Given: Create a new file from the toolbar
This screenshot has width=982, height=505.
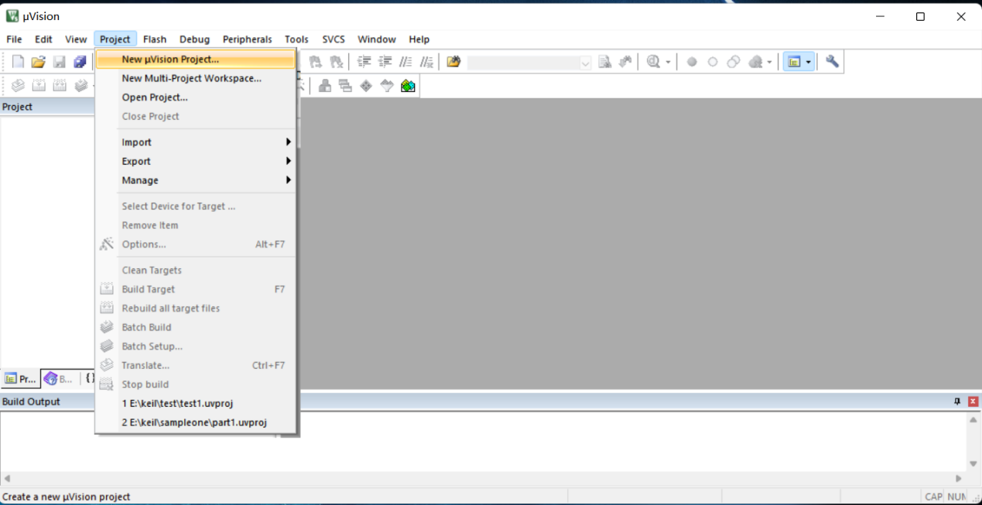Looking at the screenshot, I should [x=18, y=62].
